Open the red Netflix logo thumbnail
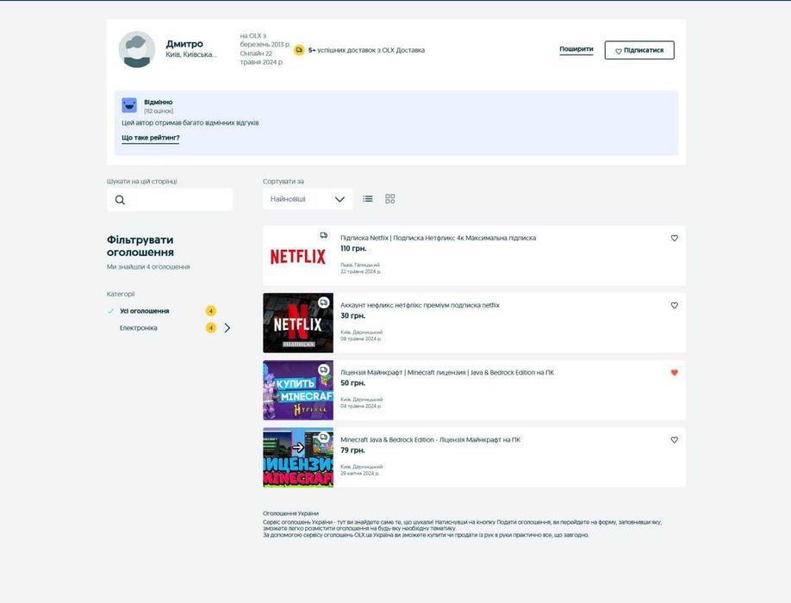 298,256
